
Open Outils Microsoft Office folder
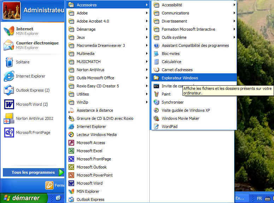(108, 78)
